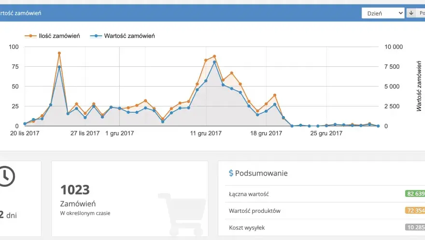425x240 pixels.
Task: Click the Koszt wysyłek row label
Action: pos(247,227)
